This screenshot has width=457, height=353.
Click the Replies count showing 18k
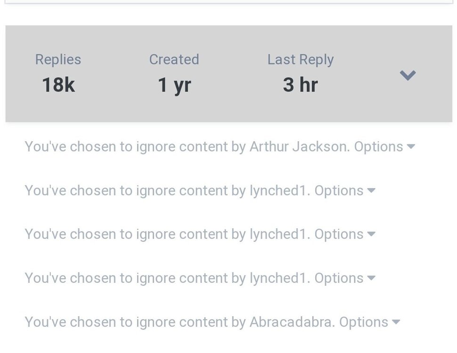coord(58,85)
